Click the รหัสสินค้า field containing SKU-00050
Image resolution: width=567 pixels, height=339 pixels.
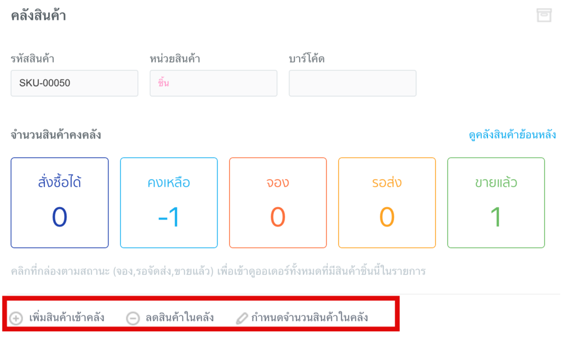[x=74, y=83]
